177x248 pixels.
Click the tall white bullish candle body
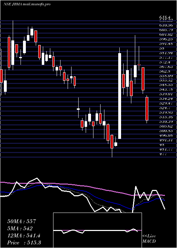coord(120,96)
